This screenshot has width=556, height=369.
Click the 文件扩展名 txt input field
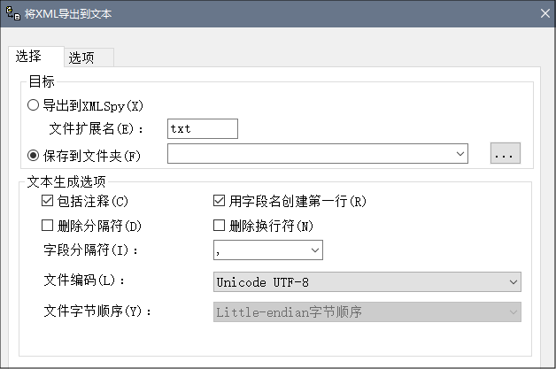203,128
